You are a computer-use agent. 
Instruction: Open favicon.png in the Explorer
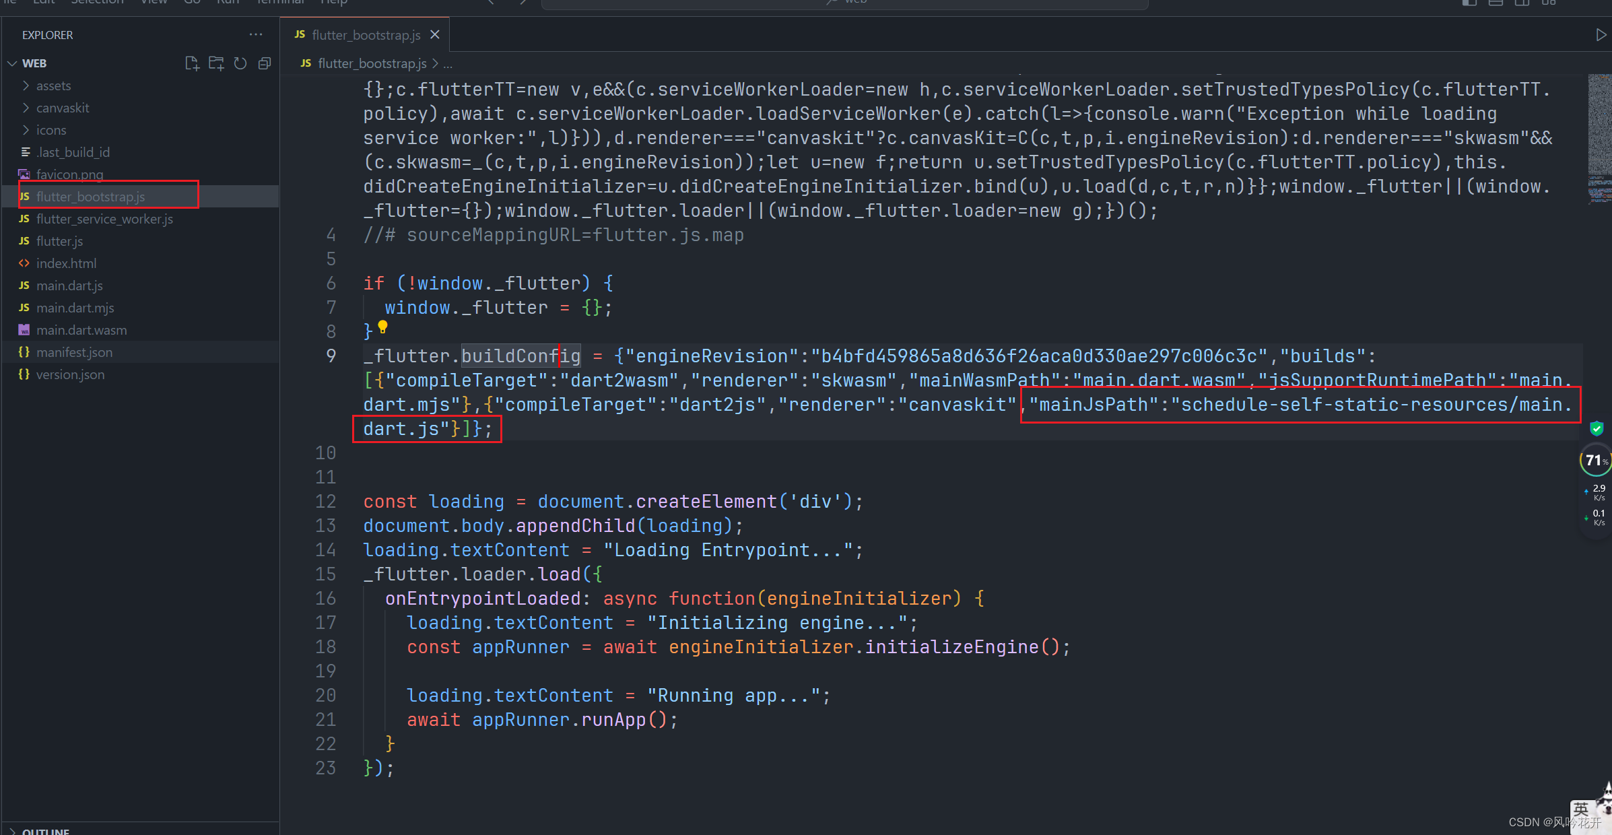(x=140, y=174)
